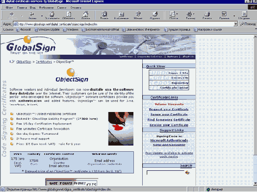Click the orange search go icon
257x192 pixels.
[187, 172]
